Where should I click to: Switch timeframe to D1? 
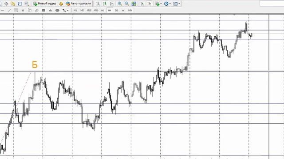[116, 11]
